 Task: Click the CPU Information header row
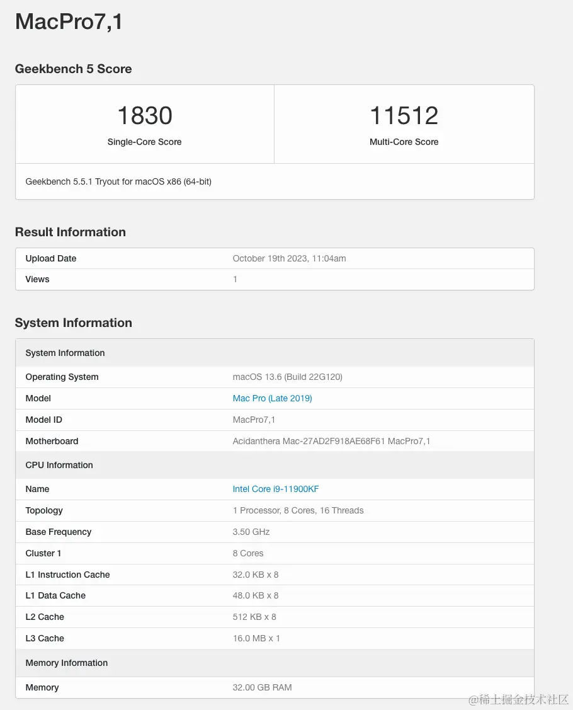tap(275, 465)
